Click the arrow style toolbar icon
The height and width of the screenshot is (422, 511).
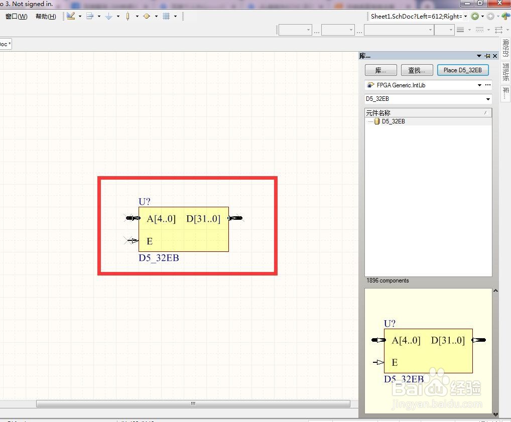click(498, 30)
